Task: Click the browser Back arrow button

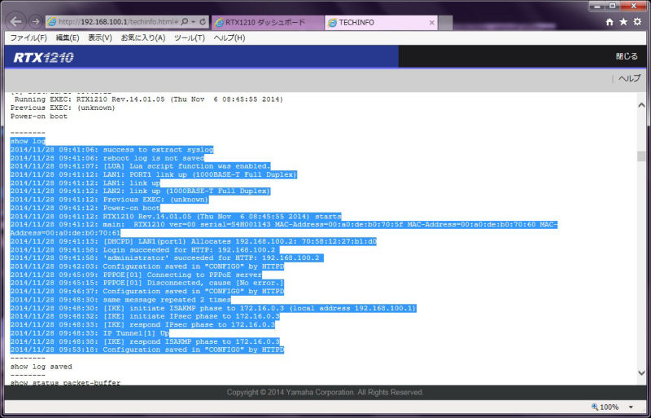Action: 15,21
